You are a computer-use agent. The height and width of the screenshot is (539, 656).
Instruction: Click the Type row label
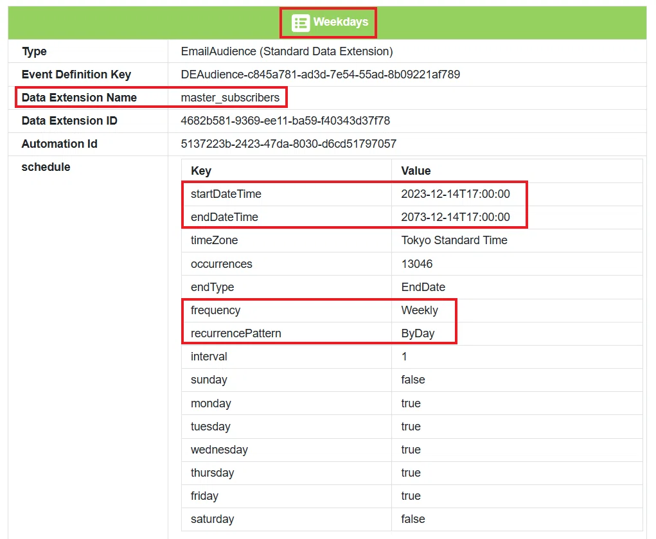[x=34, y=51]
